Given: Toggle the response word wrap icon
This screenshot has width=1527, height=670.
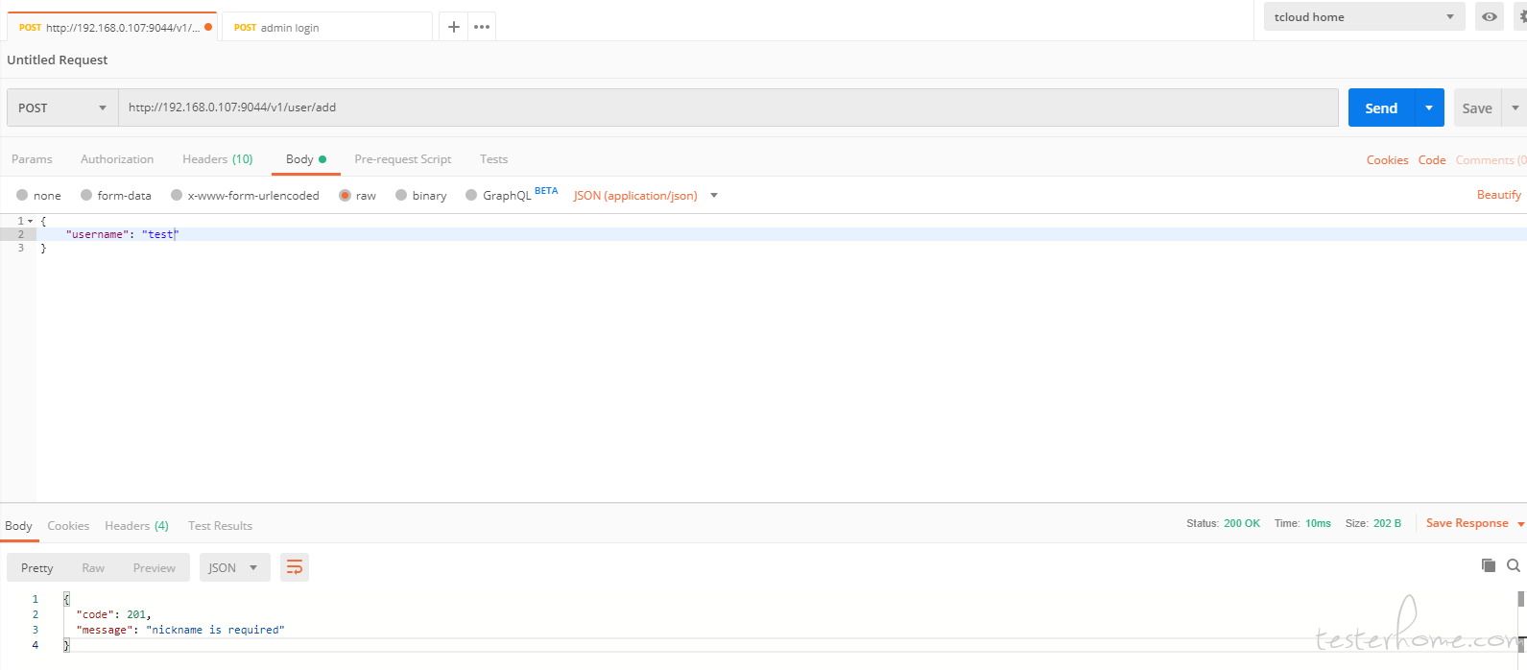Looking at the screenshot, I should click(x=295, y=568).
